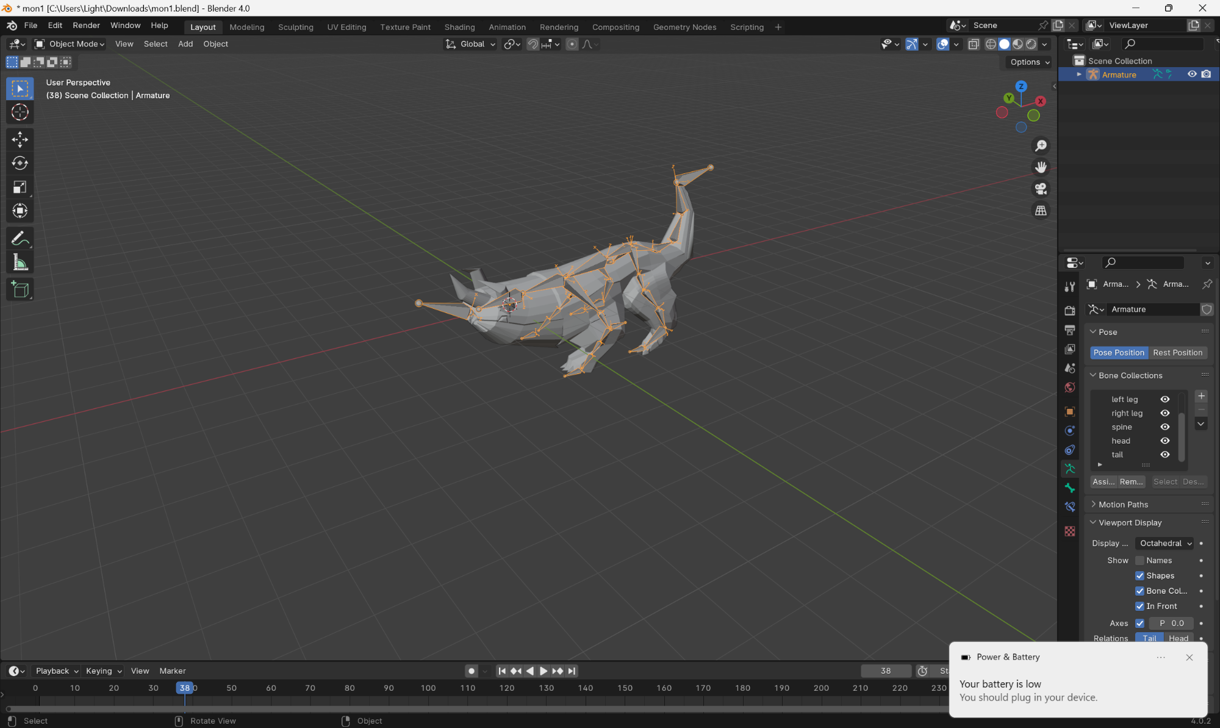This screenshot has width=1220, height=728.
Task: Open the Output properties tab
Action: coord(1069,330)
